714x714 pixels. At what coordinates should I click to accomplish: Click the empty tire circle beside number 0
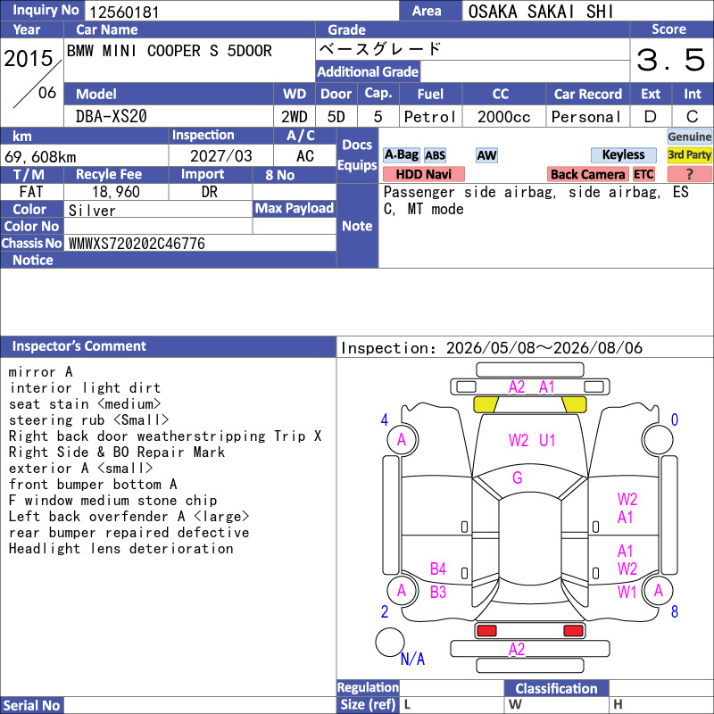click(x=658, y=440)
